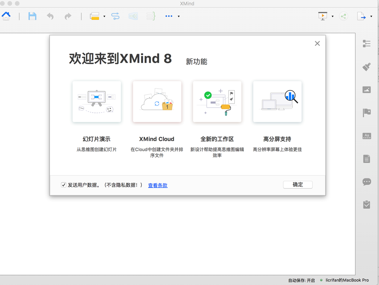Uncheck the 发送用户数据 checkbox
Image resolution: width=379 pixels, height=285 pixels.
(64, 185)
